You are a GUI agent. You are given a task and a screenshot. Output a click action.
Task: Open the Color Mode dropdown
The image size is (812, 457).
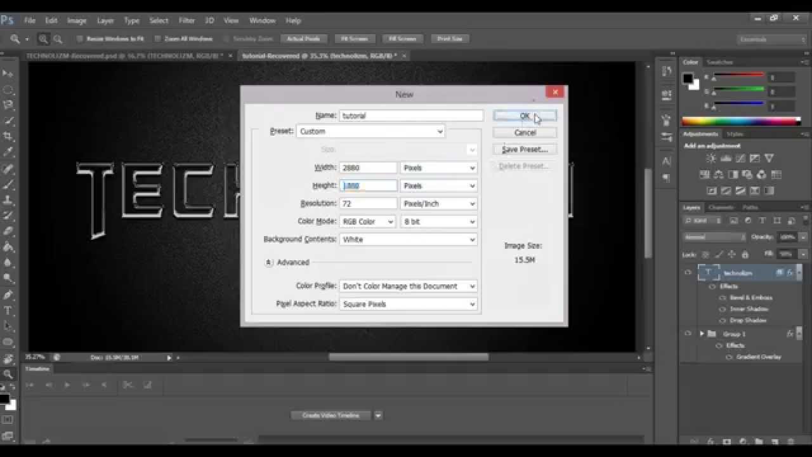coord(367,222)
